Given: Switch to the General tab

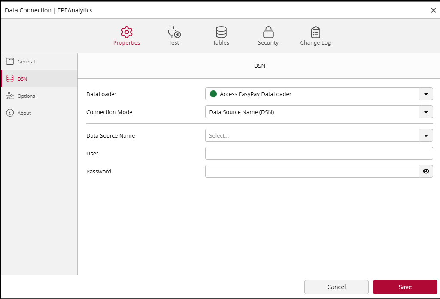Looking at the screenshot, I should click(26, 61).
